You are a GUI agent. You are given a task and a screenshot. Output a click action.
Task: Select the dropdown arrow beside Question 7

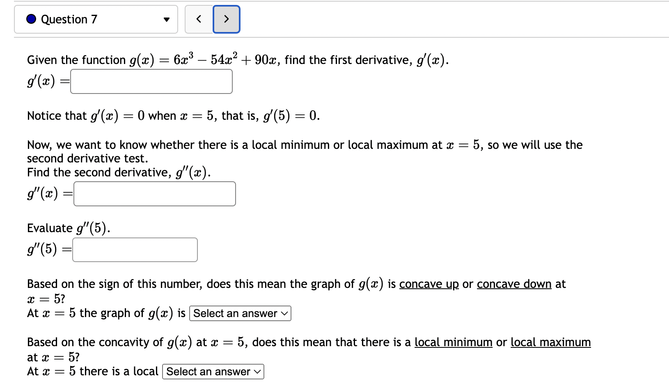coord(166,19)
